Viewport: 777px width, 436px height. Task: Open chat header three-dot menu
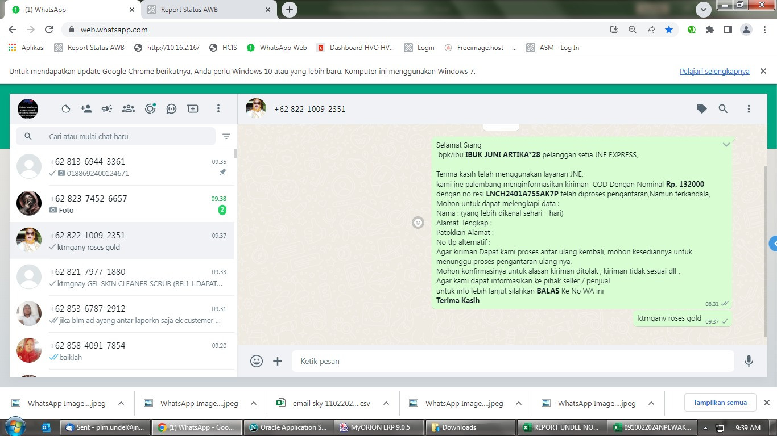[749, 109]
